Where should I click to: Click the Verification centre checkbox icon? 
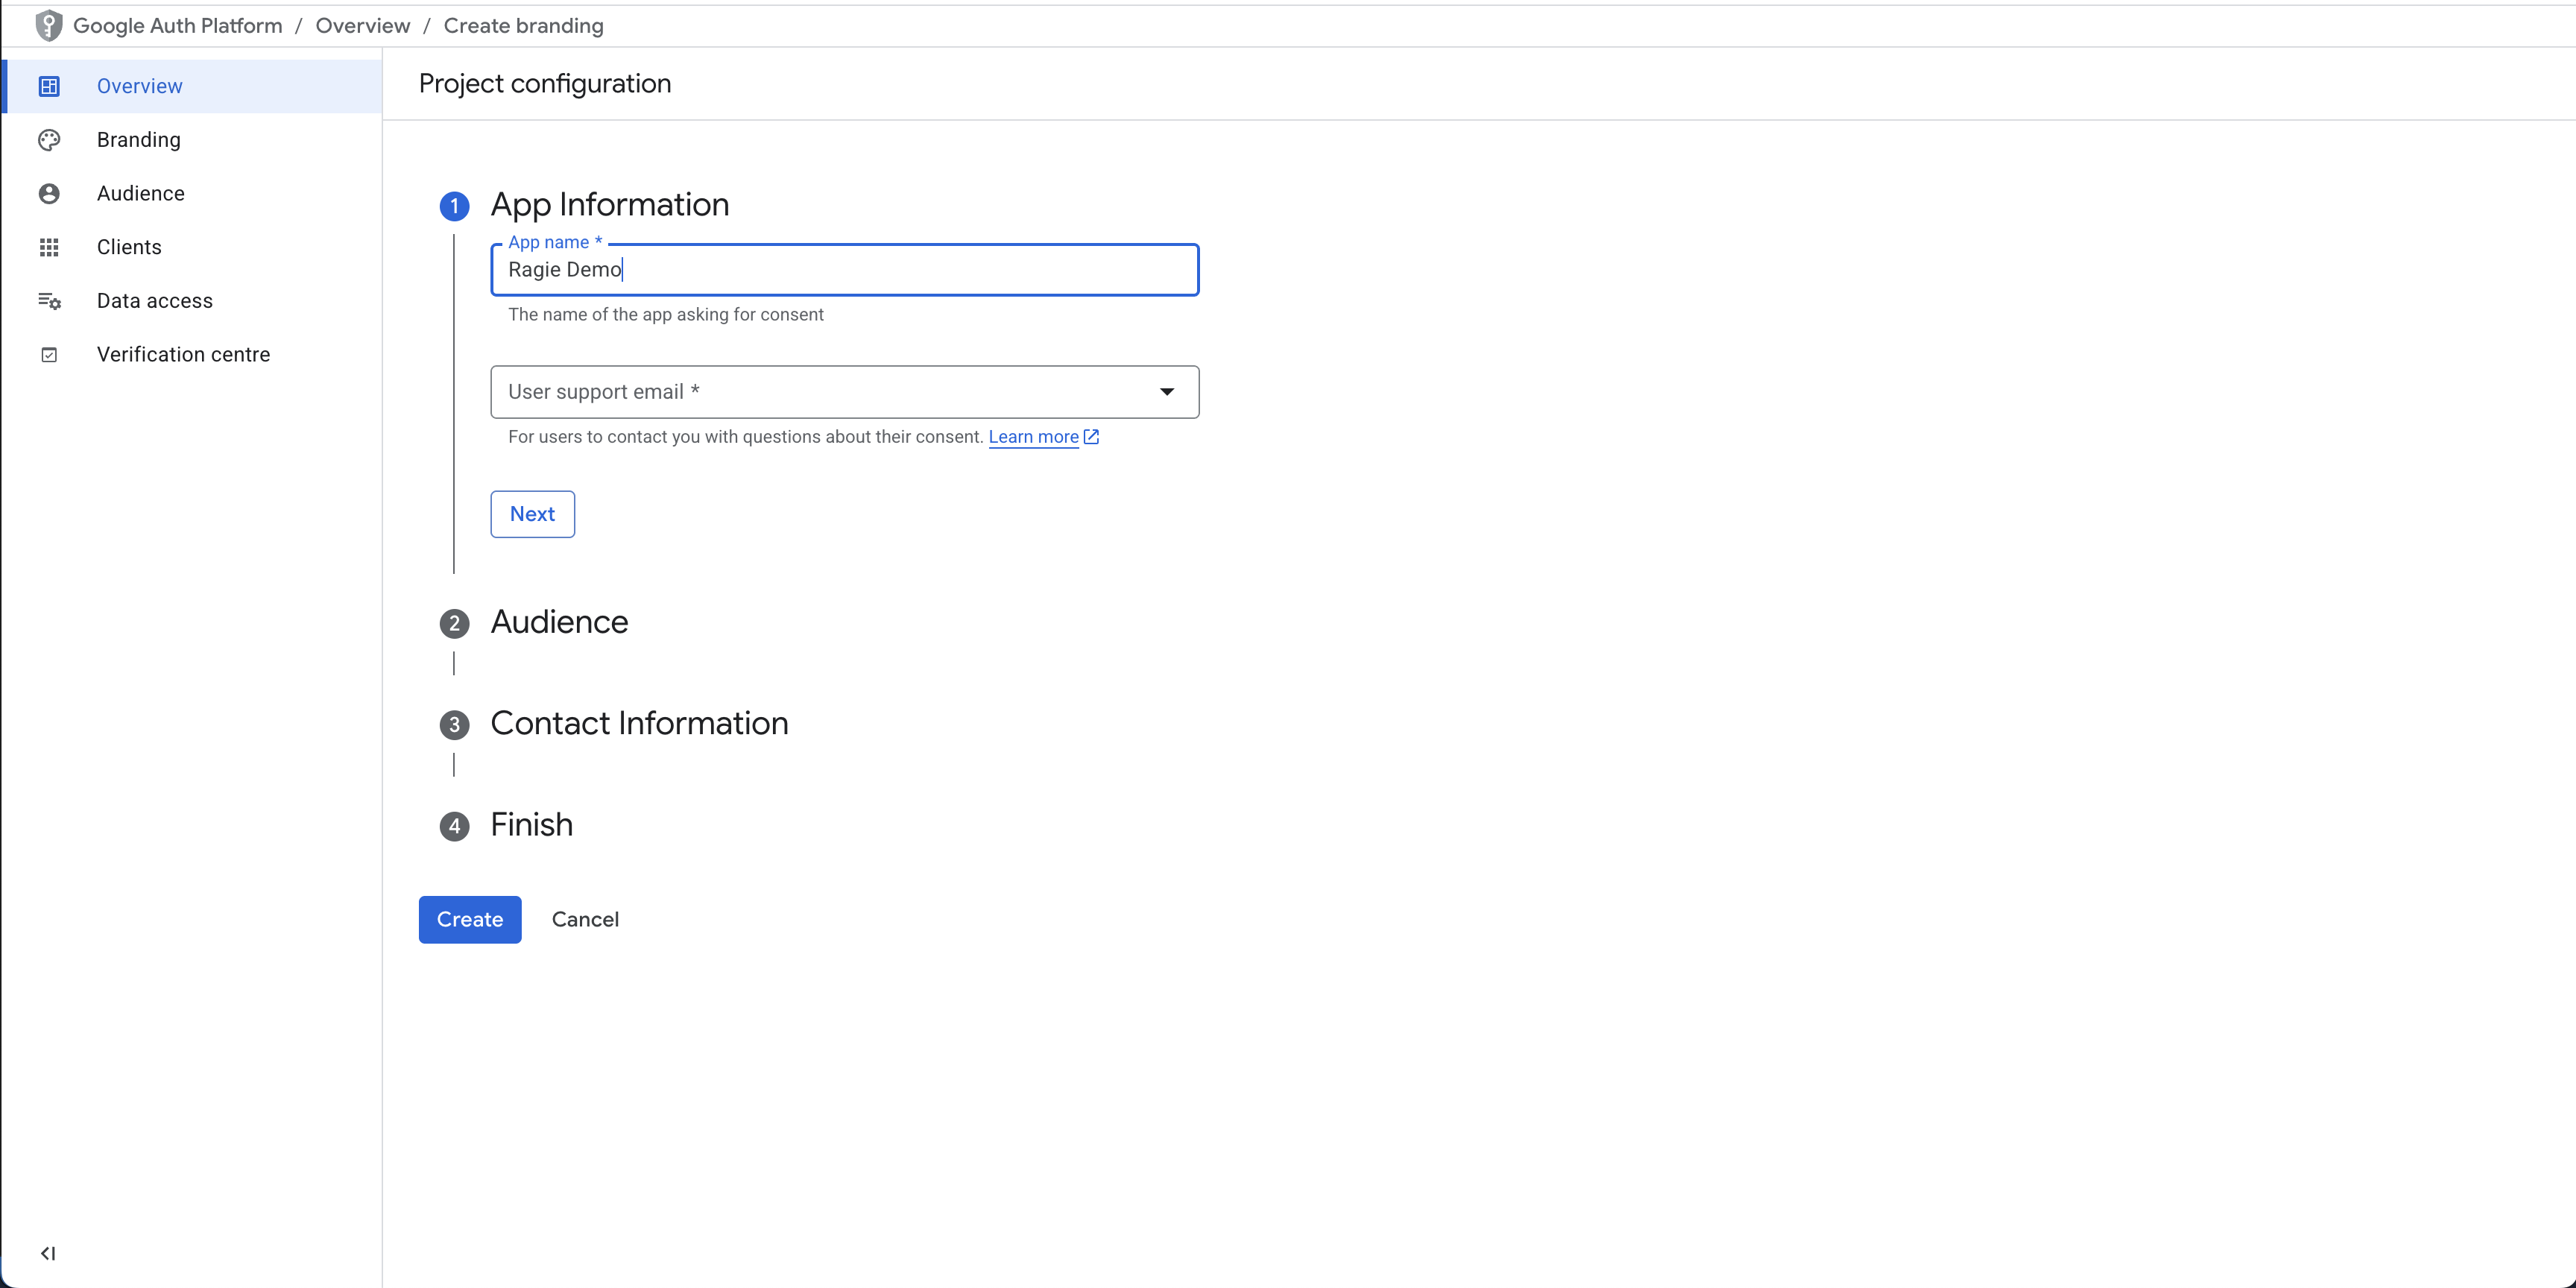pos(49,355)
